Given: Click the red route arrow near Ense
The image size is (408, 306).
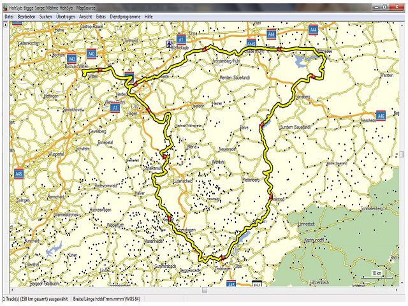Looking at the screenshot, I should [279, 49].
